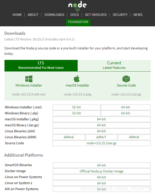Open the HOME menu item
The height and width of the screenshot is (194, 155).
17,15
